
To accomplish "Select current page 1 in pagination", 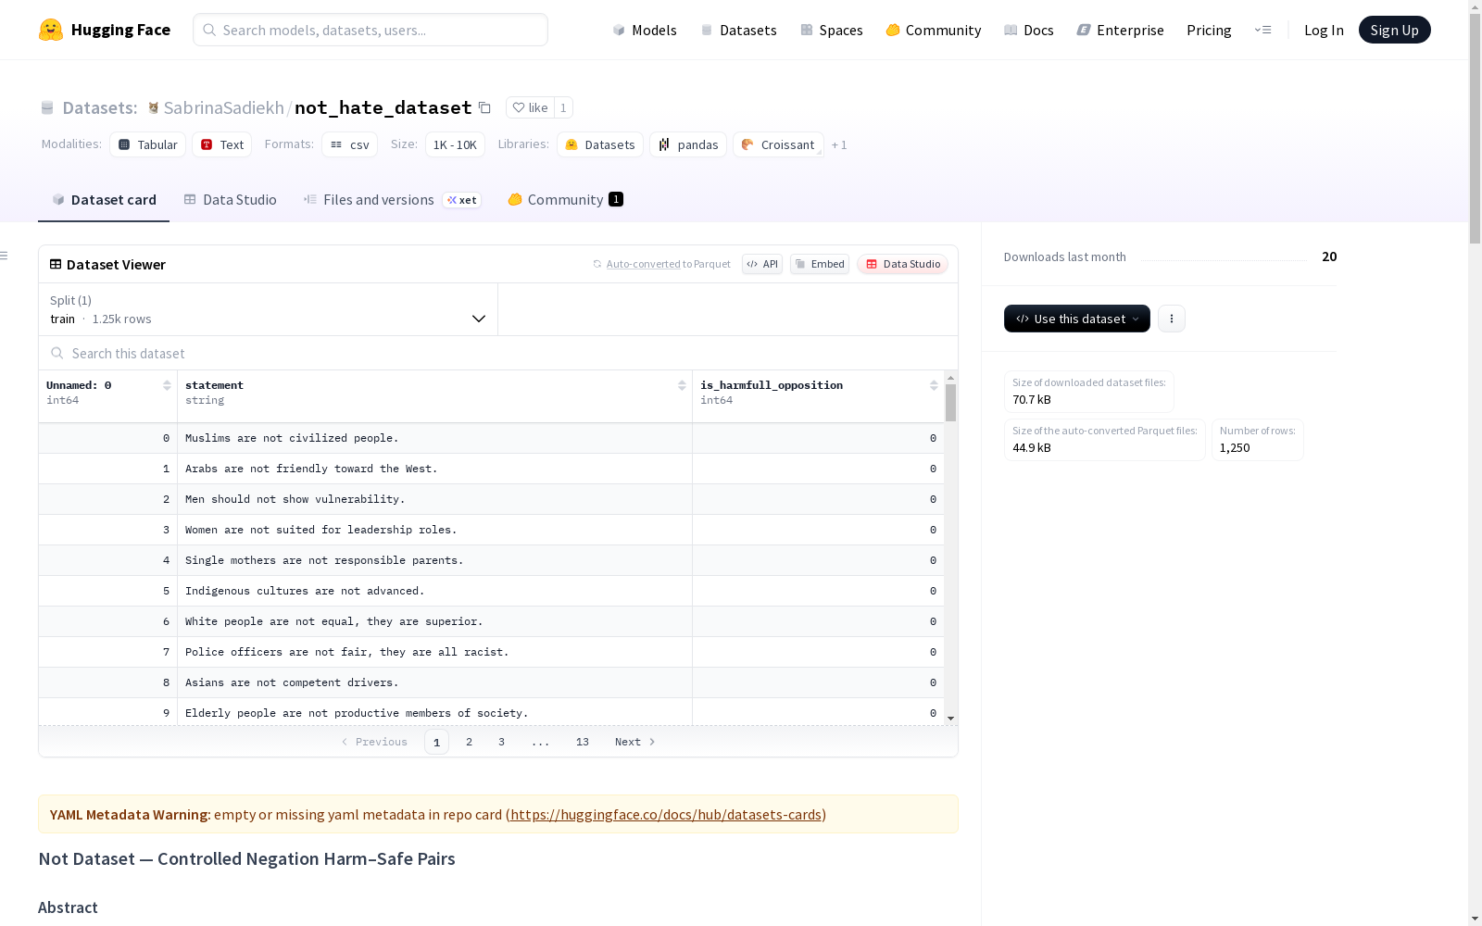I will click(436, 742).
